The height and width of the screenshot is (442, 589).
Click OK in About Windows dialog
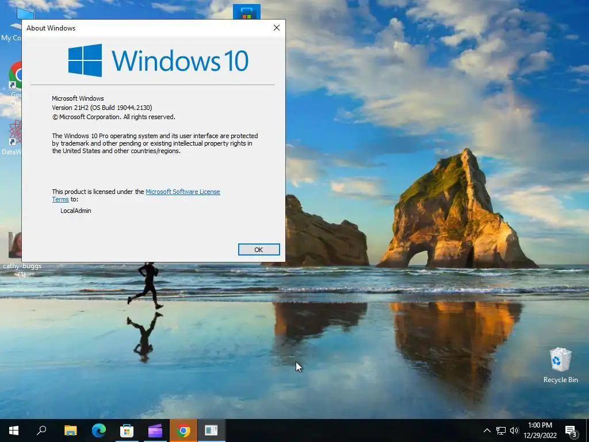click(x=259, y=250)
